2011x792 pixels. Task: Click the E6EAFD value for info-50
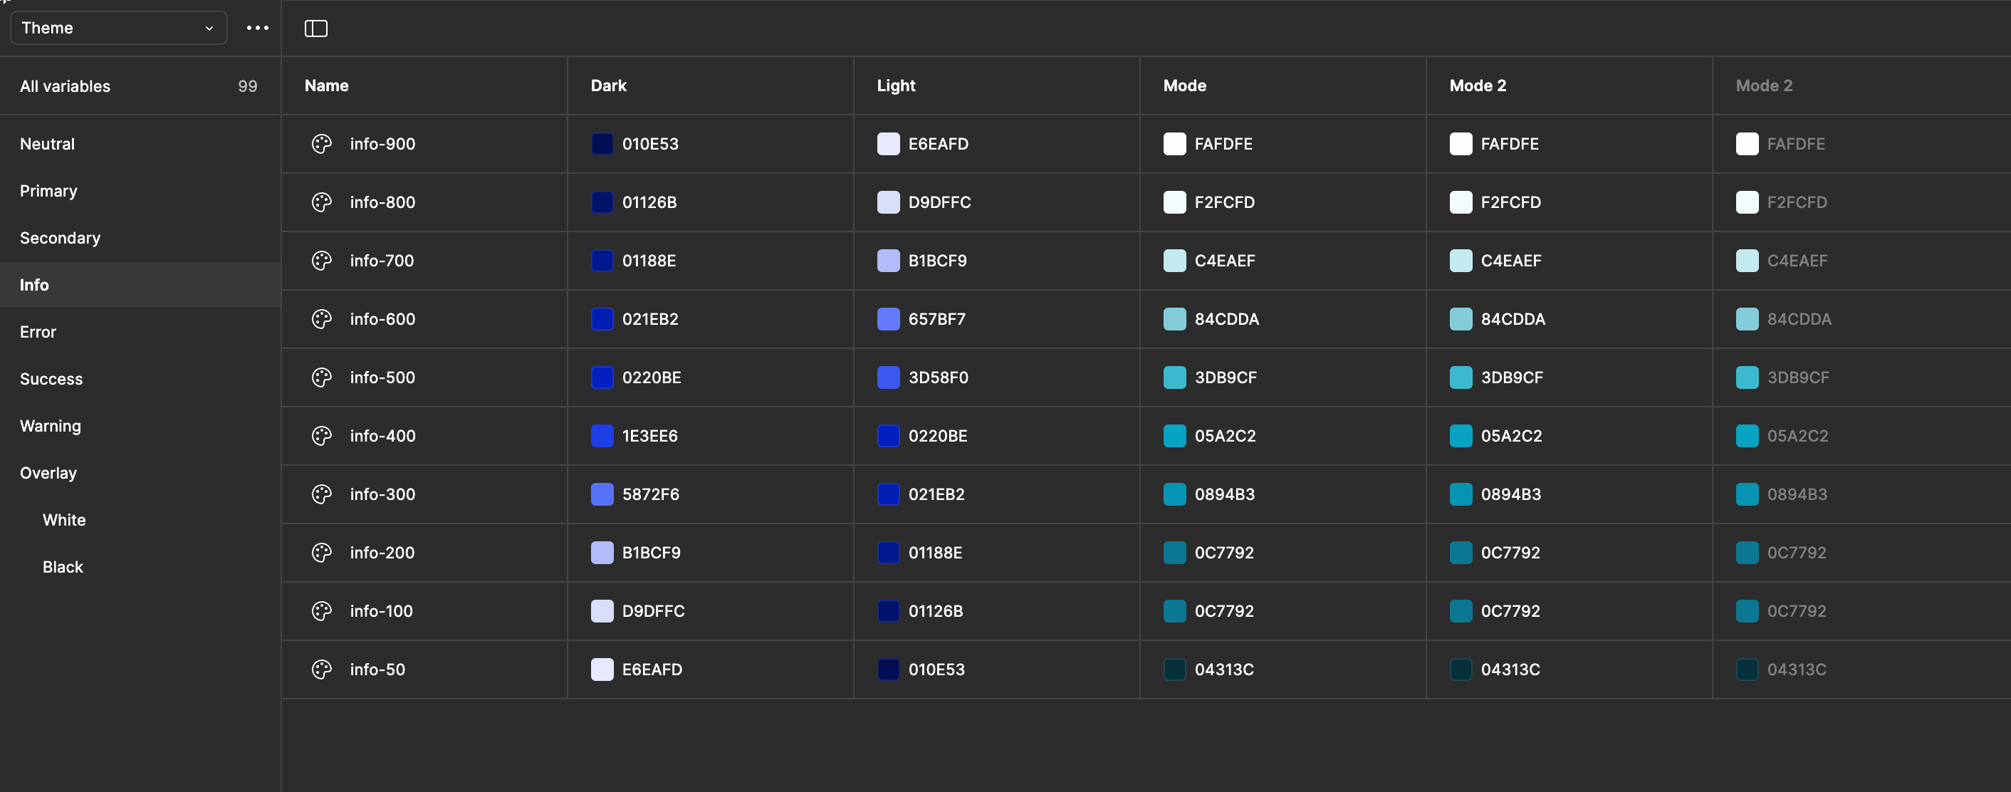(652, 669)
